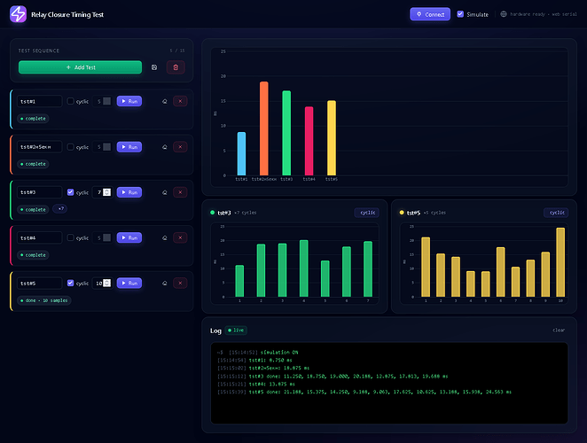
Task: Remove tst#4 with its red X
Action: 180,238
